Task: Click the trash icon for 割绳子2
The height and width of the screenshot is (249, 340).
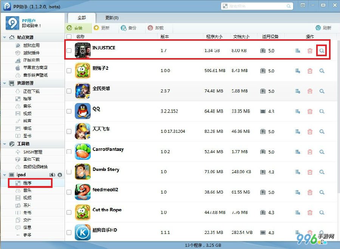Action: click(310, 71)
